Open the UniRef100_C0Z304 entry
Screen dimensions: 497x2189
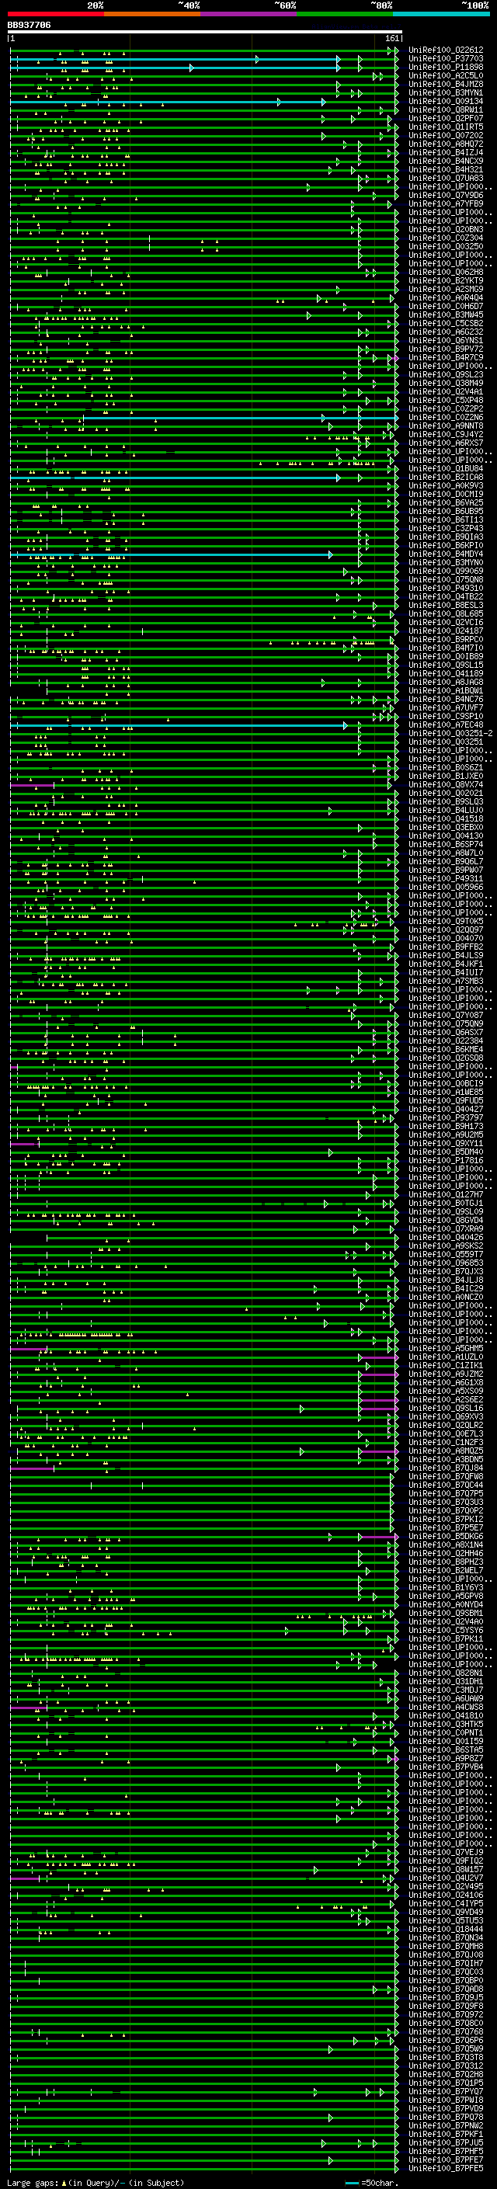446,238
